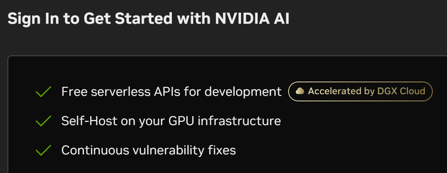Viewport: 447px width, 173px height.
Task: Open the Accelerated by DGX Cloud badge
Action: (360, 91)
